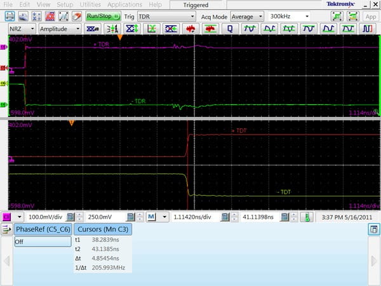Viewport: 381px width, 286px height.
Task: Click the Q factor measurement icon
Action: [229, 29]
